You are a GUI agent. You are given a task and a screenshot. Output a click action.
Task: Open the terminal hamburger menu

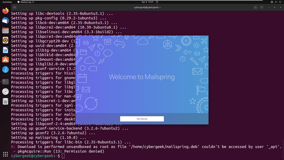[x=262, y=7]
